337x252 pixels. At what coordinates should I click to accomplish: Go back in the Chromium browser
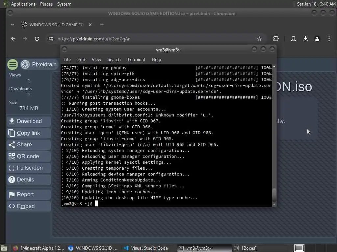coord(13,39)
